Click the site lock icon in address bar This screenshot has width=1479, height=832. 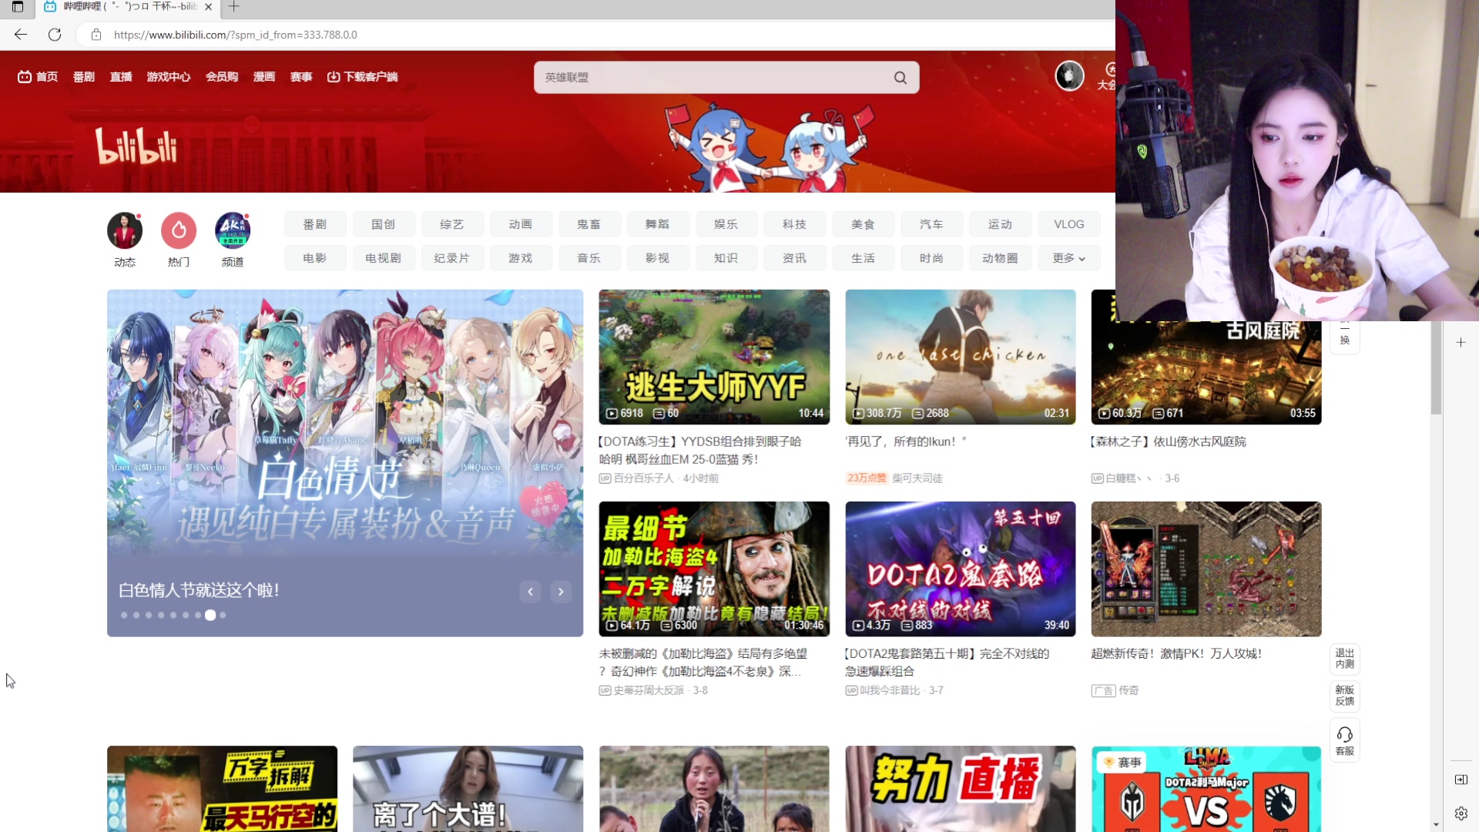(96, 35)
